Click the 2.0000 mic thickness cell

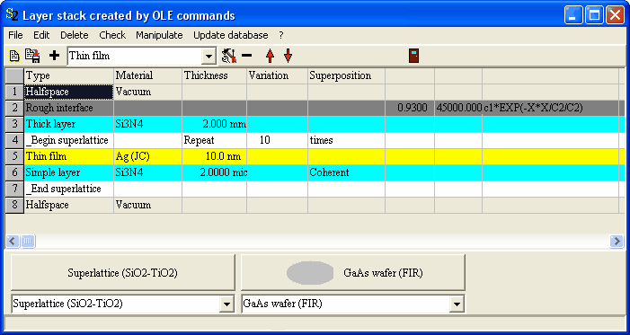(x=214, y=172)
